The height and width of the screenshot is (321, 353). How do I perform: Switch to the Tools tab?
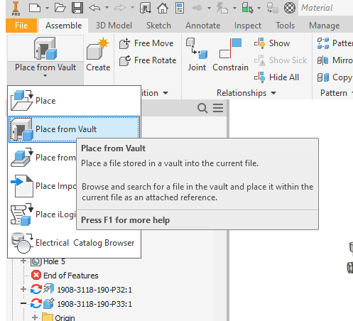pyautogui.click(x=285, y=26)
